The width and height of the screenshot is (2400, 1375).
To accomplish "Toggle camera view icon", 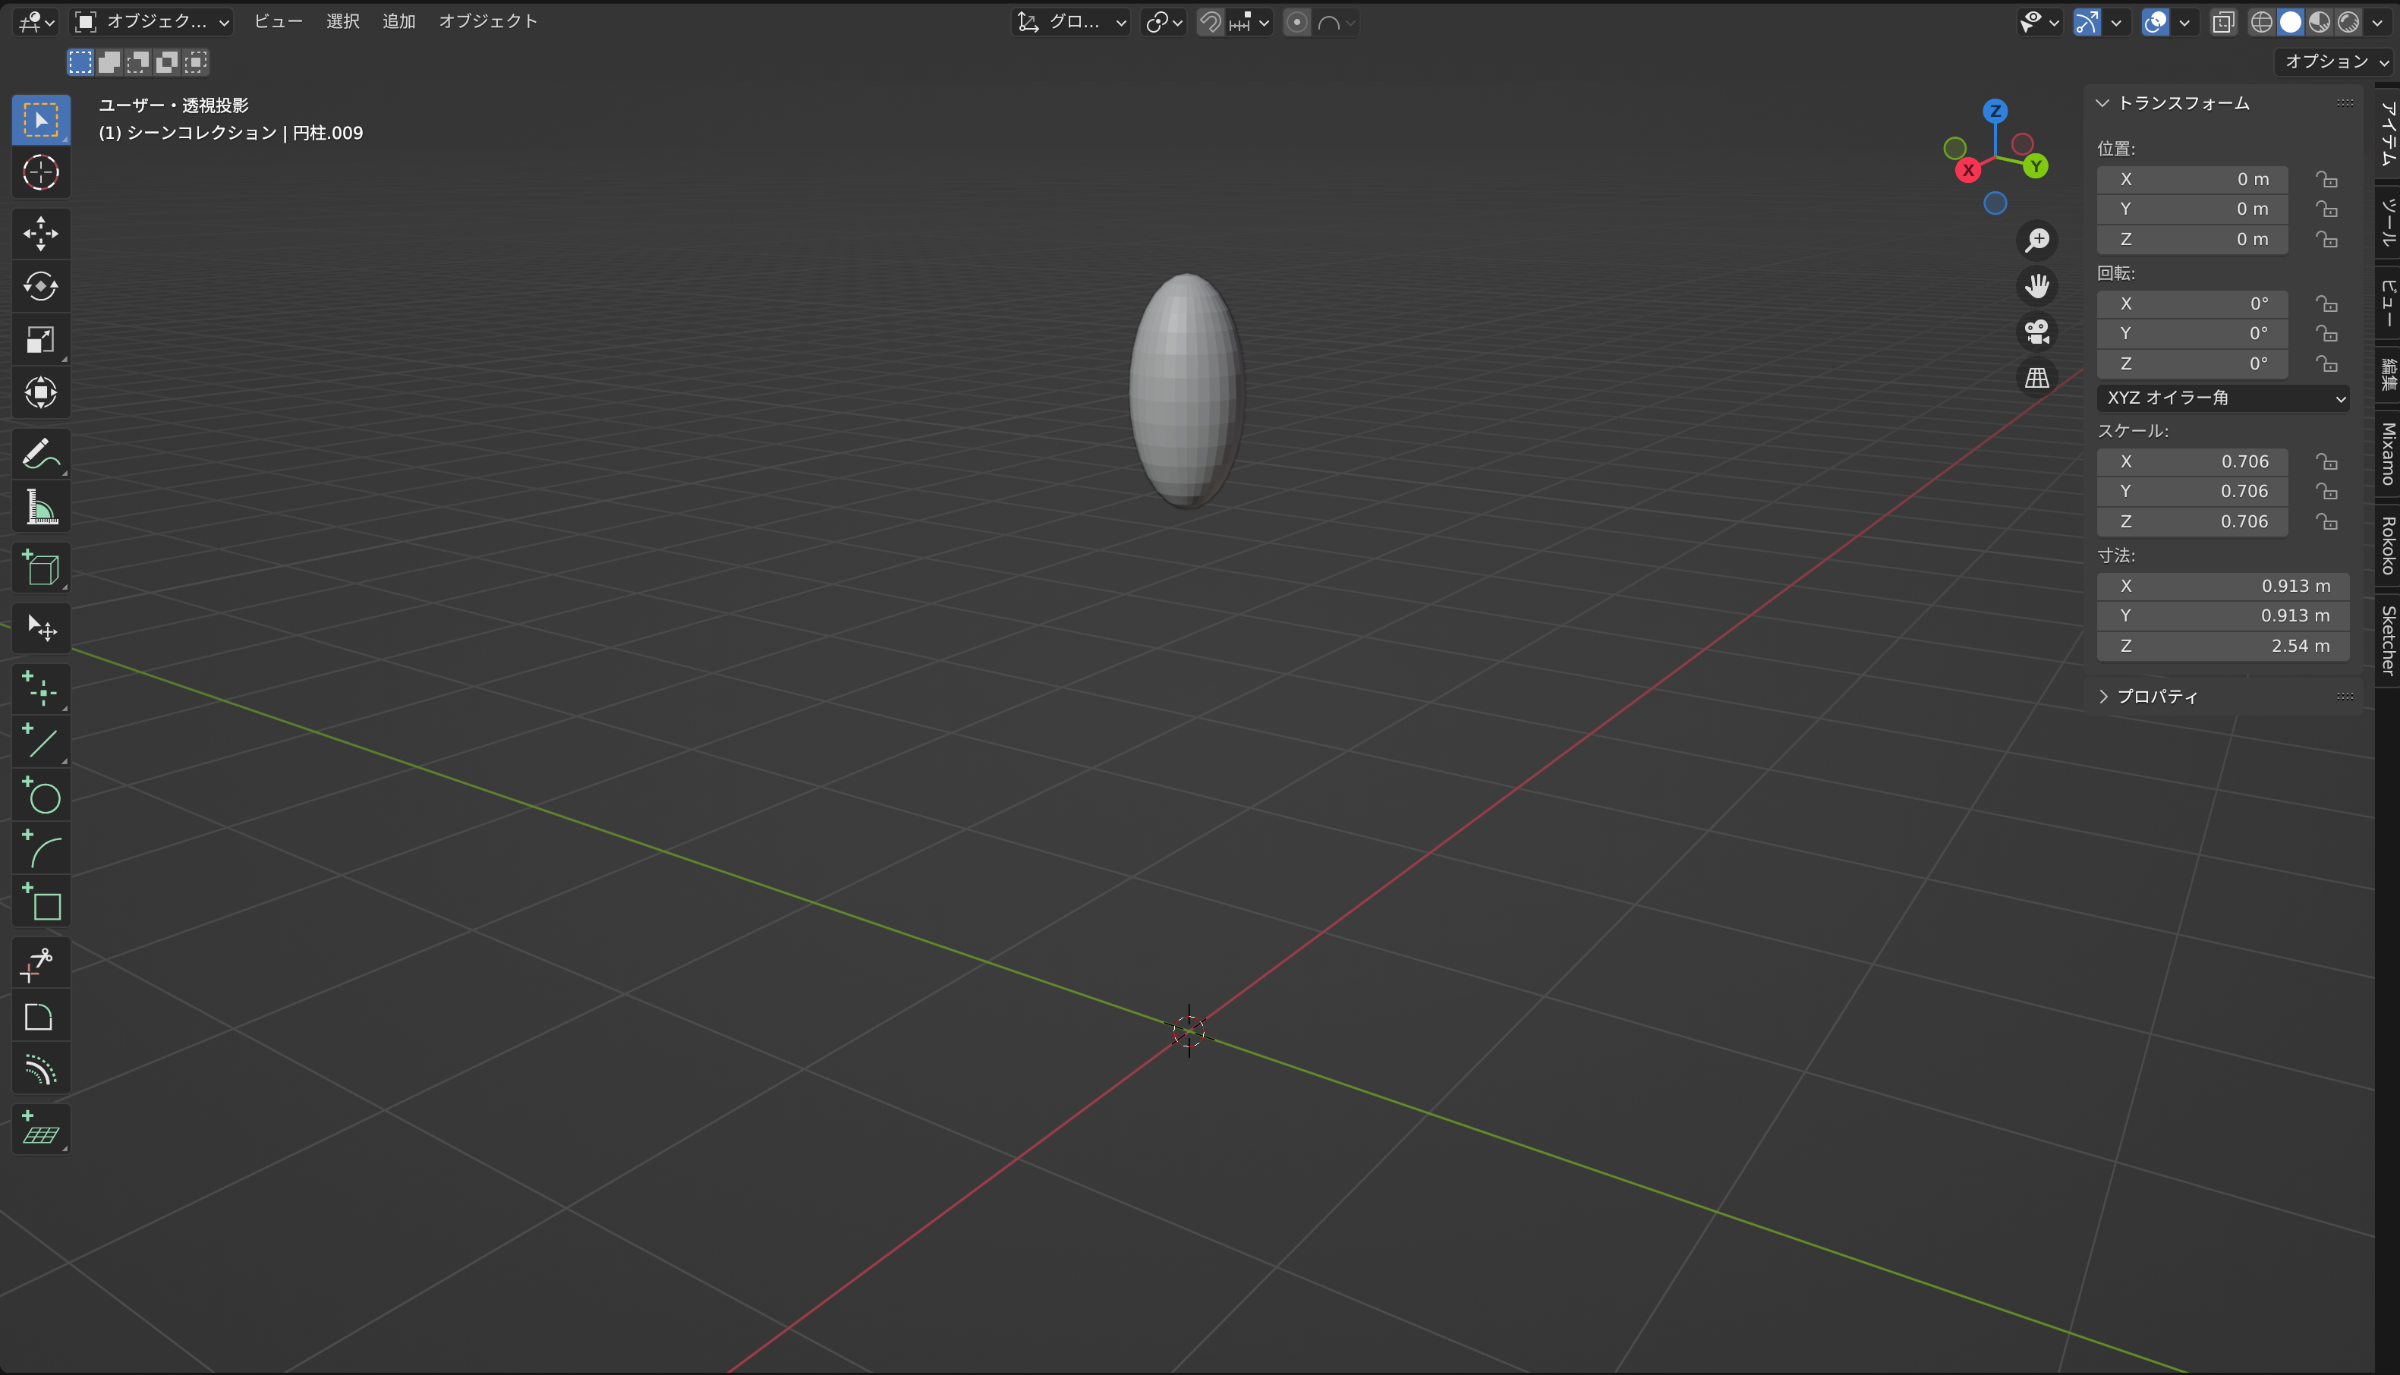I will click(2037, 332).
